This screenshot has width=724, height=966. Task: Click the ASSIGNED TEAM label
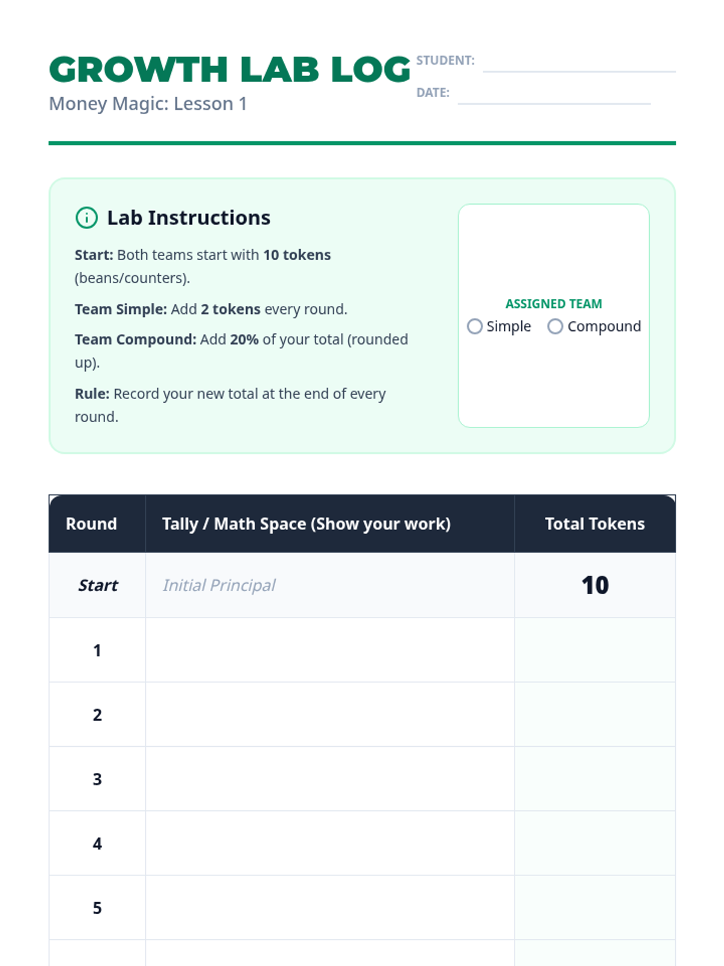(553, 304)
